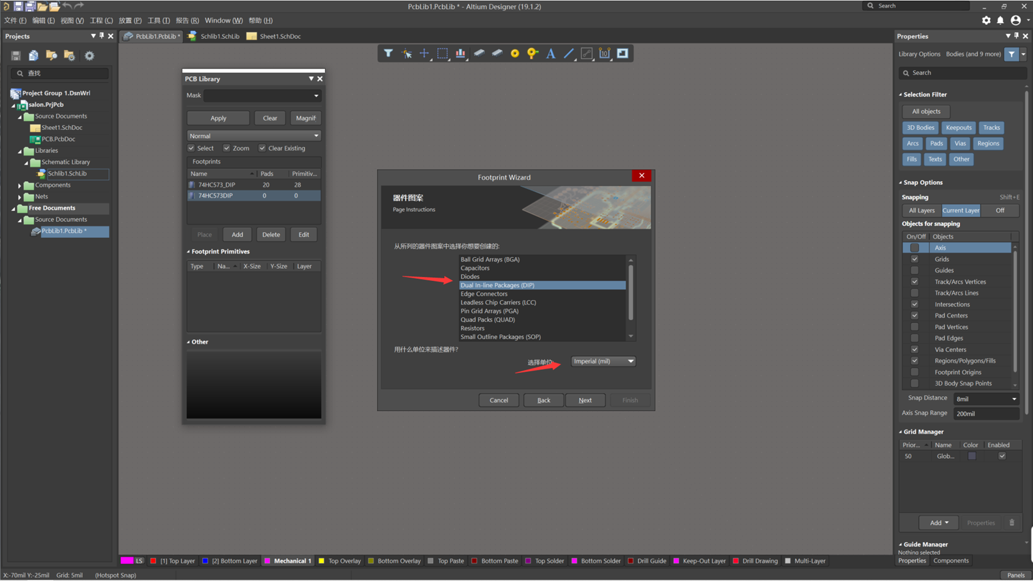Toggle the Grids snapping checkbox
Screen dimensions: 1033x581
point(915,259)
